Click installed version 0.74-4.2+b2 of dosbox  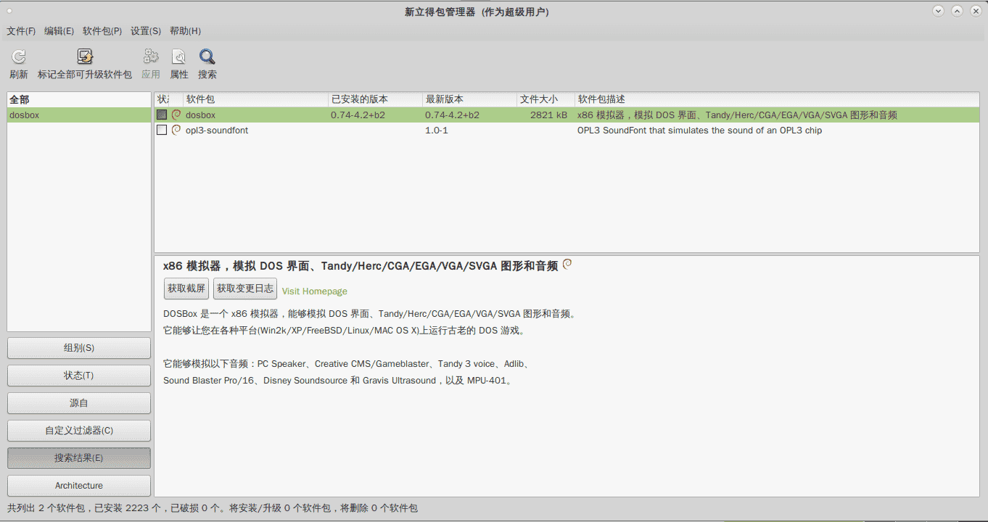[358, 115]
